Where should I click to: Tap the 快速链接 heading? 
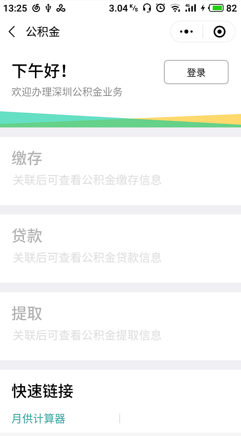[43, 391]
